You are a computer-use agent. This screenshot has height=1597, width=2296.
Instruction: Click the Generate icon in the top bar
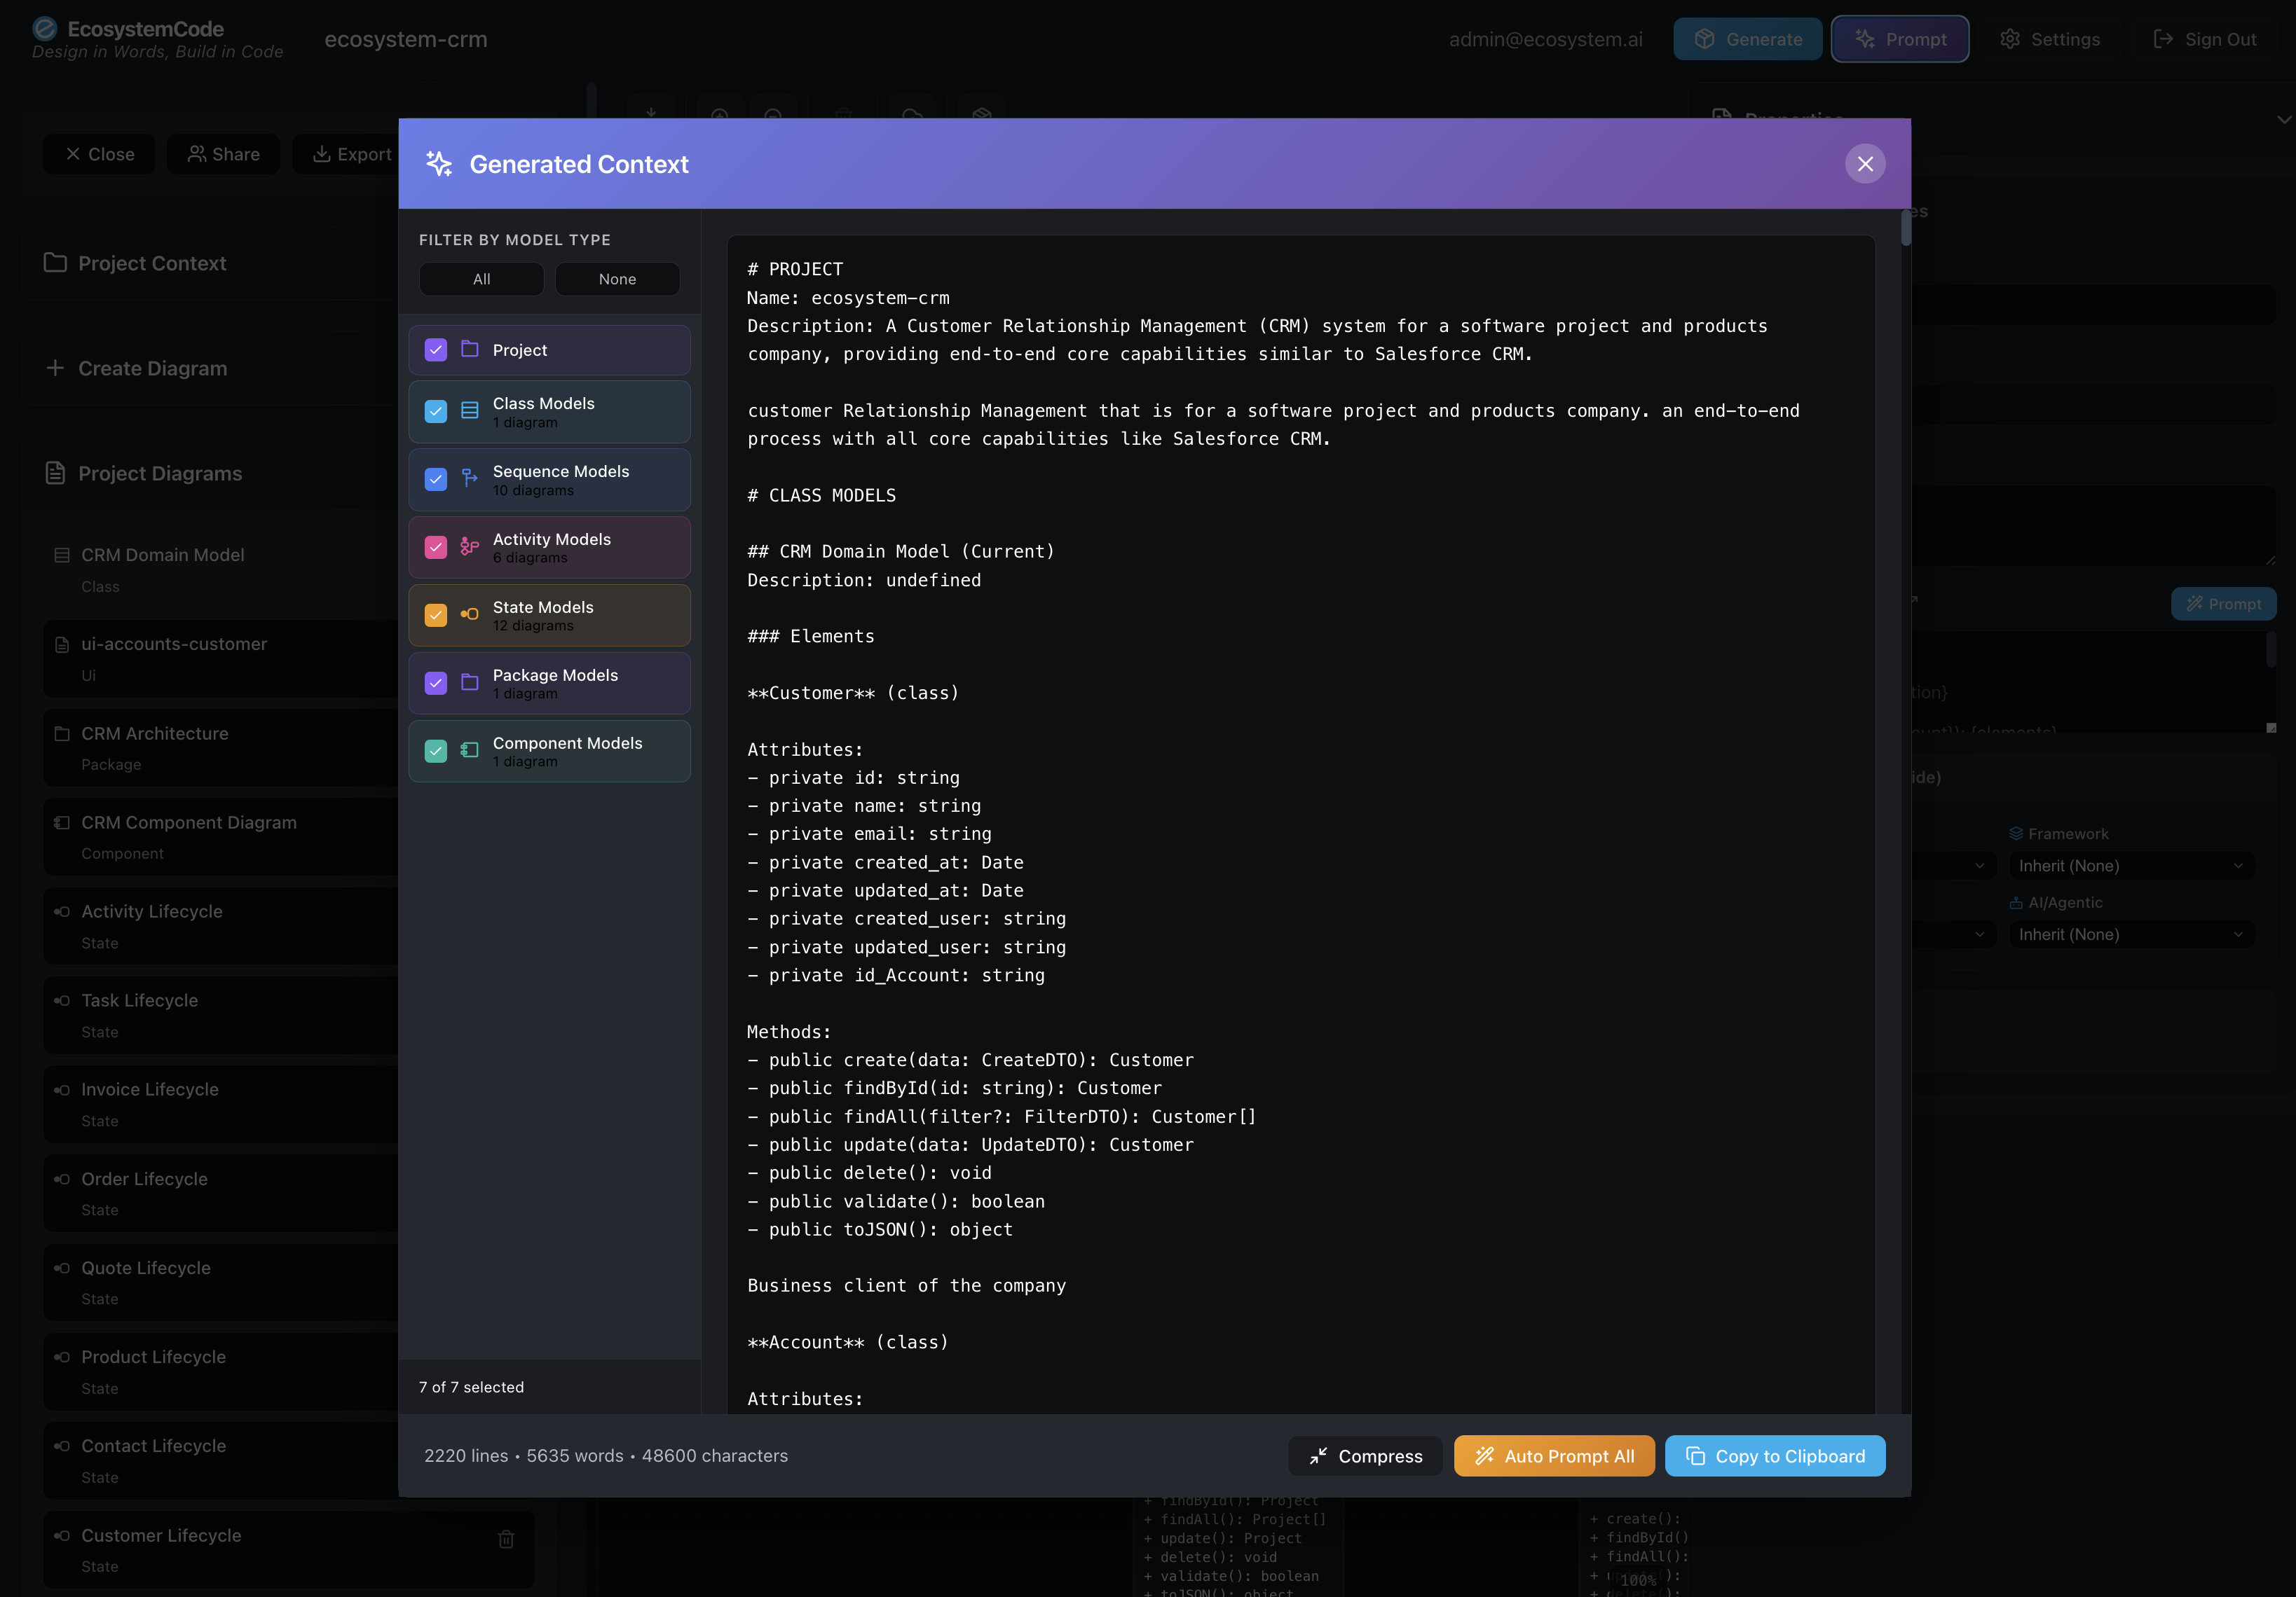point(1704,39)
